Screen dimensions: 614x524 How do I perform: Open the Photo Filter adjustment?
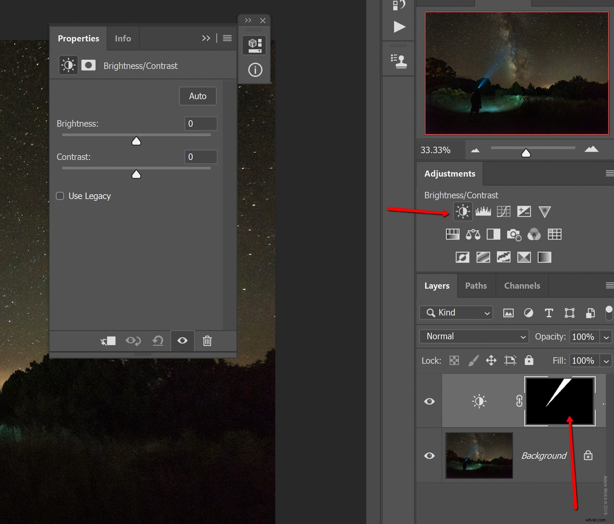pos(514,234)
